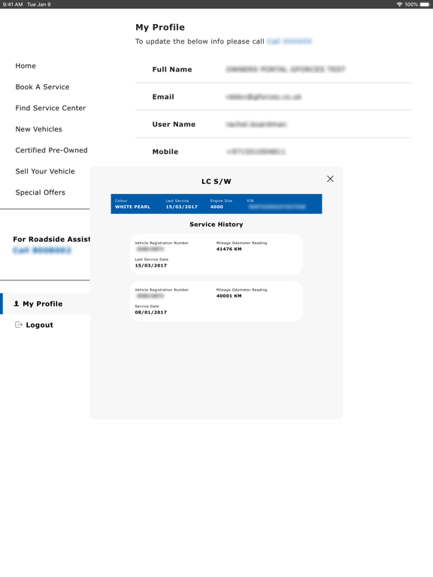Tap the Wi-Fi status icon
Viewport: 433px width, 577px height.
[x=399, y=5]
